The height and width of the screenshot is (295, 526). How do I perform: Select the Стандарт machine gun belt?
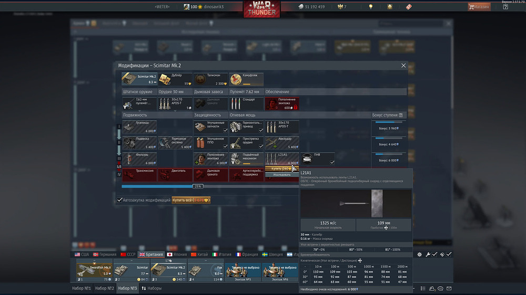click(246, 103)
